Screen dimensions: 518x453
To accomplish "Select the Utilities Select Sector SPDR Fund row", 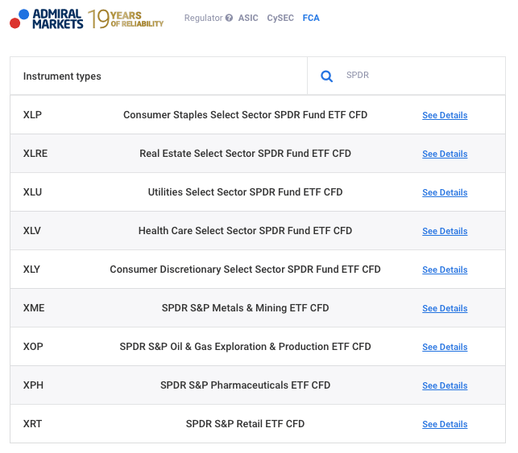I will 245,192.
